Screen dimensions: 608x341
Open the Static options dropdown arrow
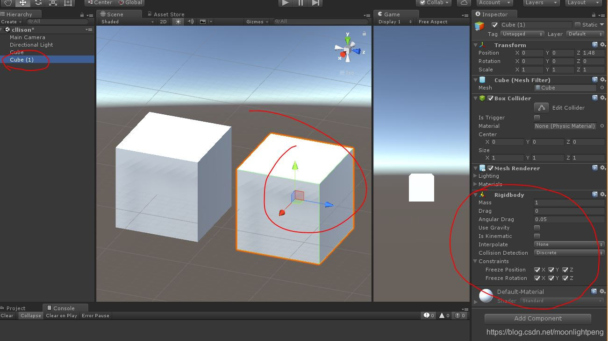pos(602,25)
